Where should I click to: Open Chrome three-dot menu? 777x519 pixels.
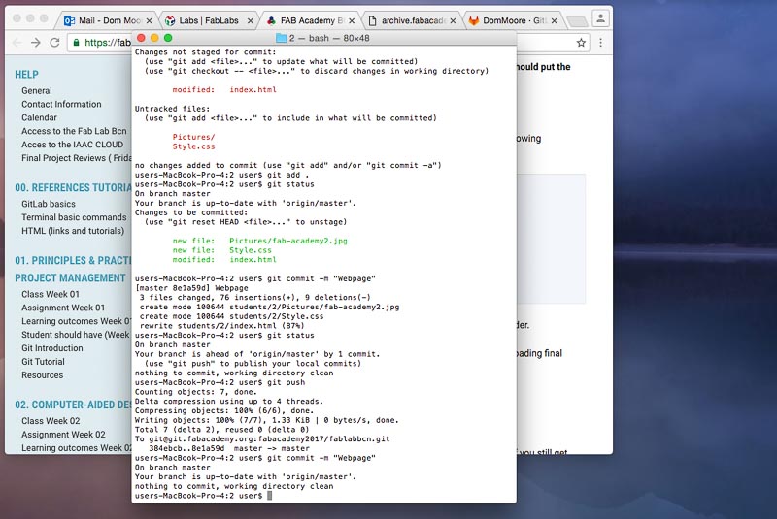point(600,43)
